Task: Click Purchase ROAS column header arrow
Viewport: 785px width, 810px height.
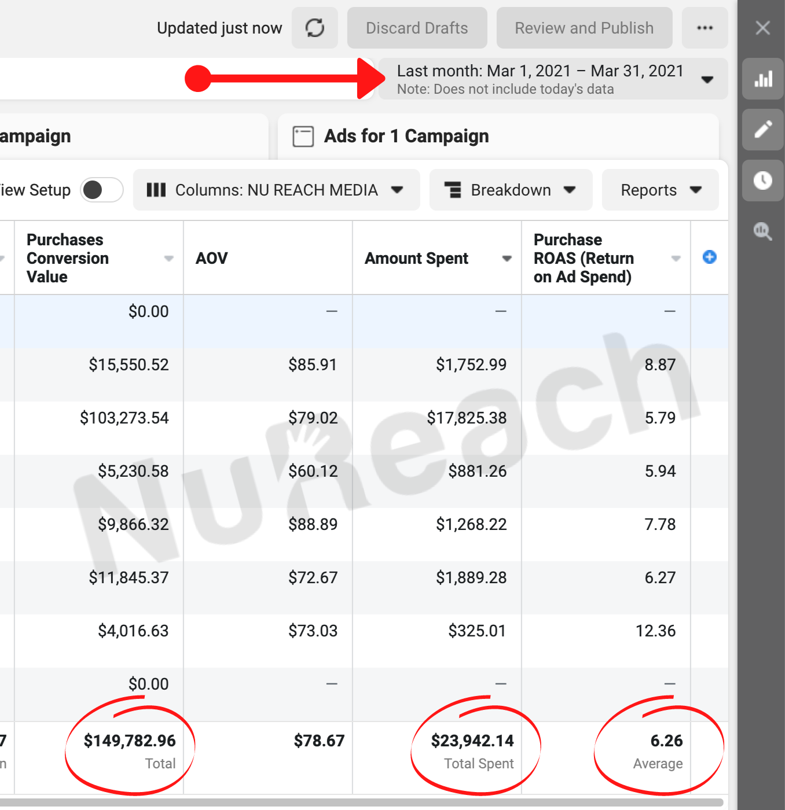Action: (676, 259)
